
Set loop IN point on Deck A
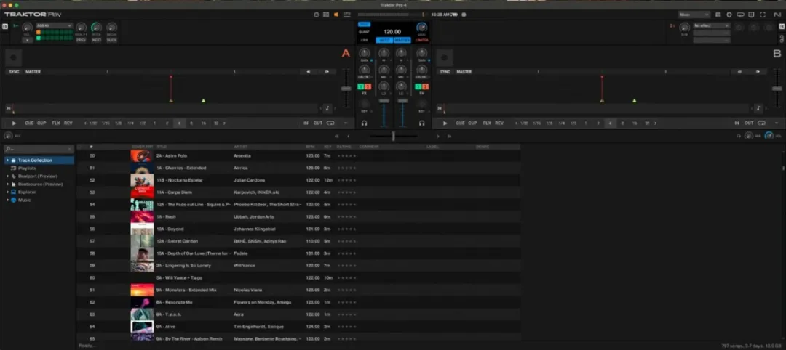click(305, 123)
